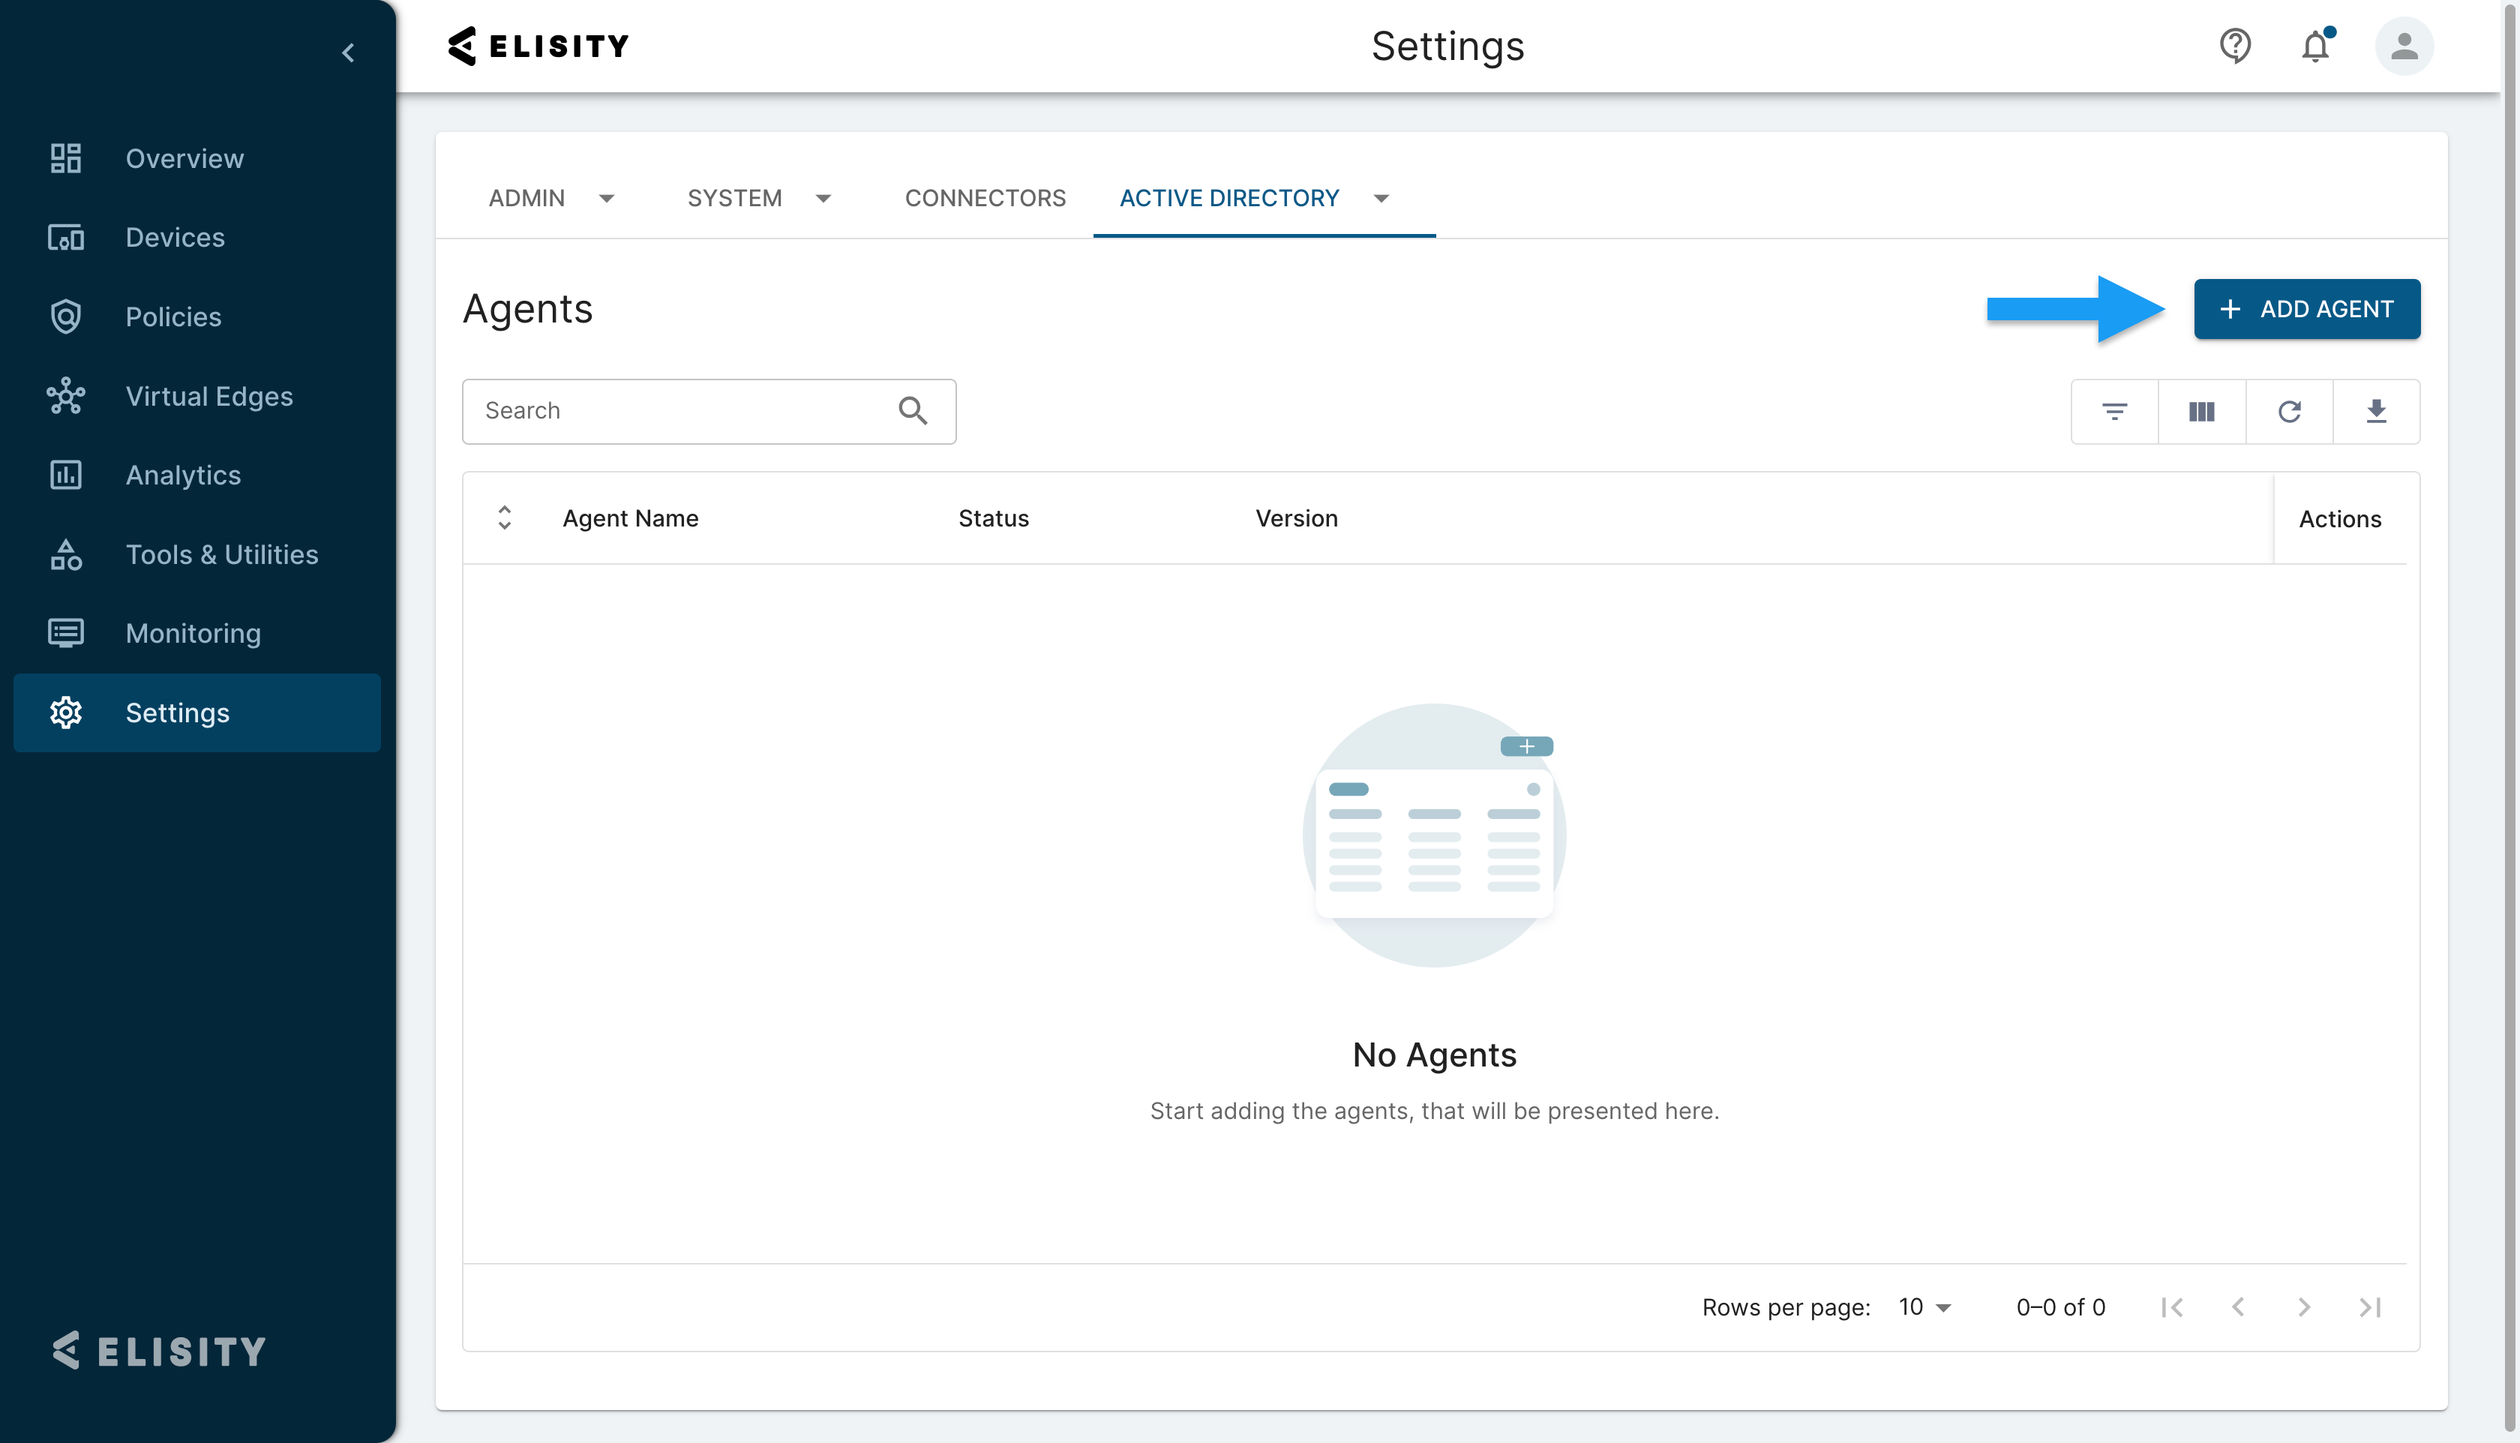Sort by Status column
This screenshot has height=1443, width=2520.
[x=993, y=518]
